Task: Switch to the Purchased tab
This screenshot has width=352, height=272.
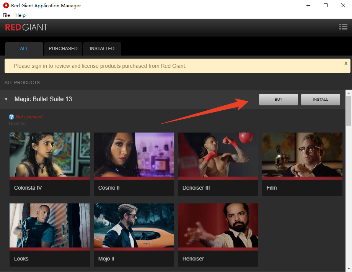Action: (63, 49)
